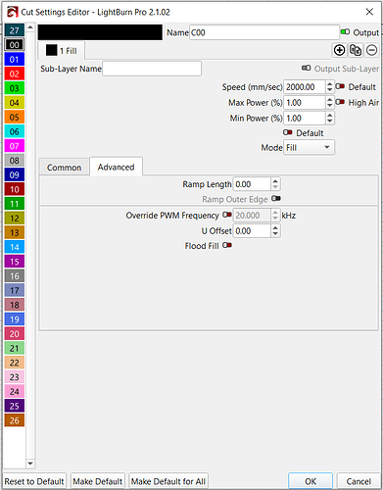Toggle the layer Output switch
The height and width of the screenshot is (490, 383).
pos(345,32)
